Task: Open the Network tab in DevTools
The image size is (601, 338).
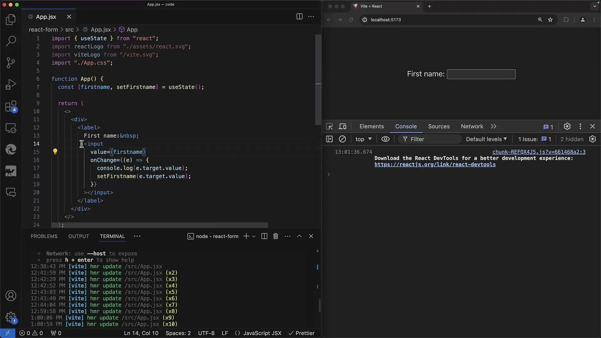Action: (x=472, y=126)
